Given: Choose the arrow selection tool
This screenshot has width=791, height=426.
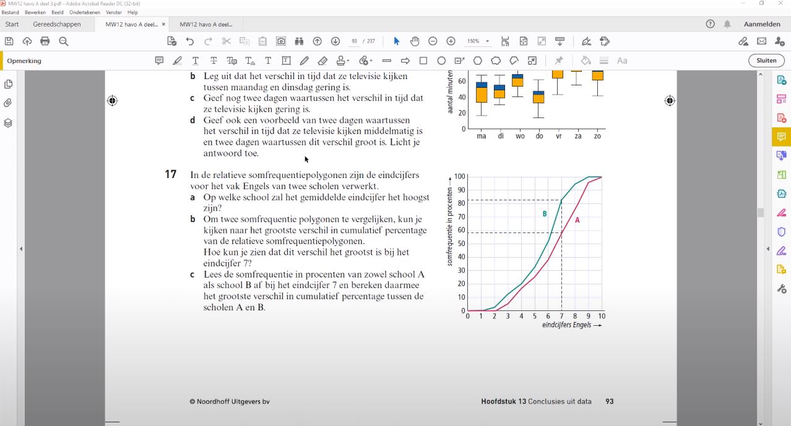Looking at the screenshot, I should tap(396, 41).
